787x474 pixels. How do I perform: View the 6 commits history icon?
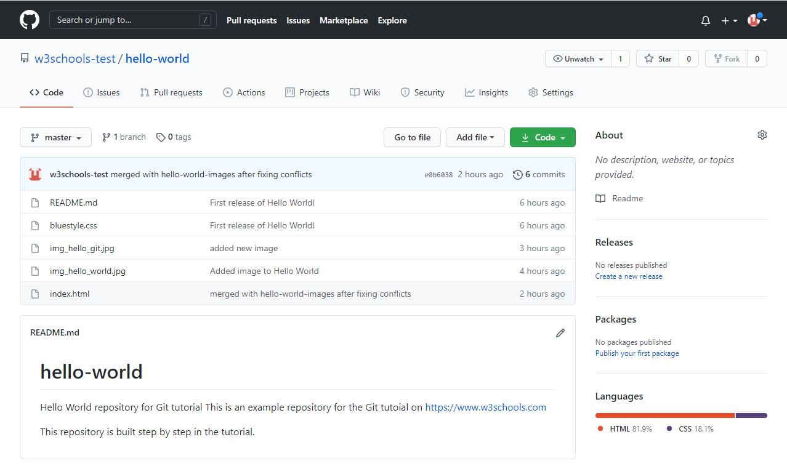click(x=518, y=174)
